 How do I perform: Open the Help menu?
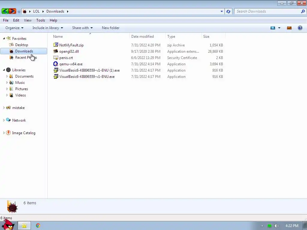[x=53, y=20]
